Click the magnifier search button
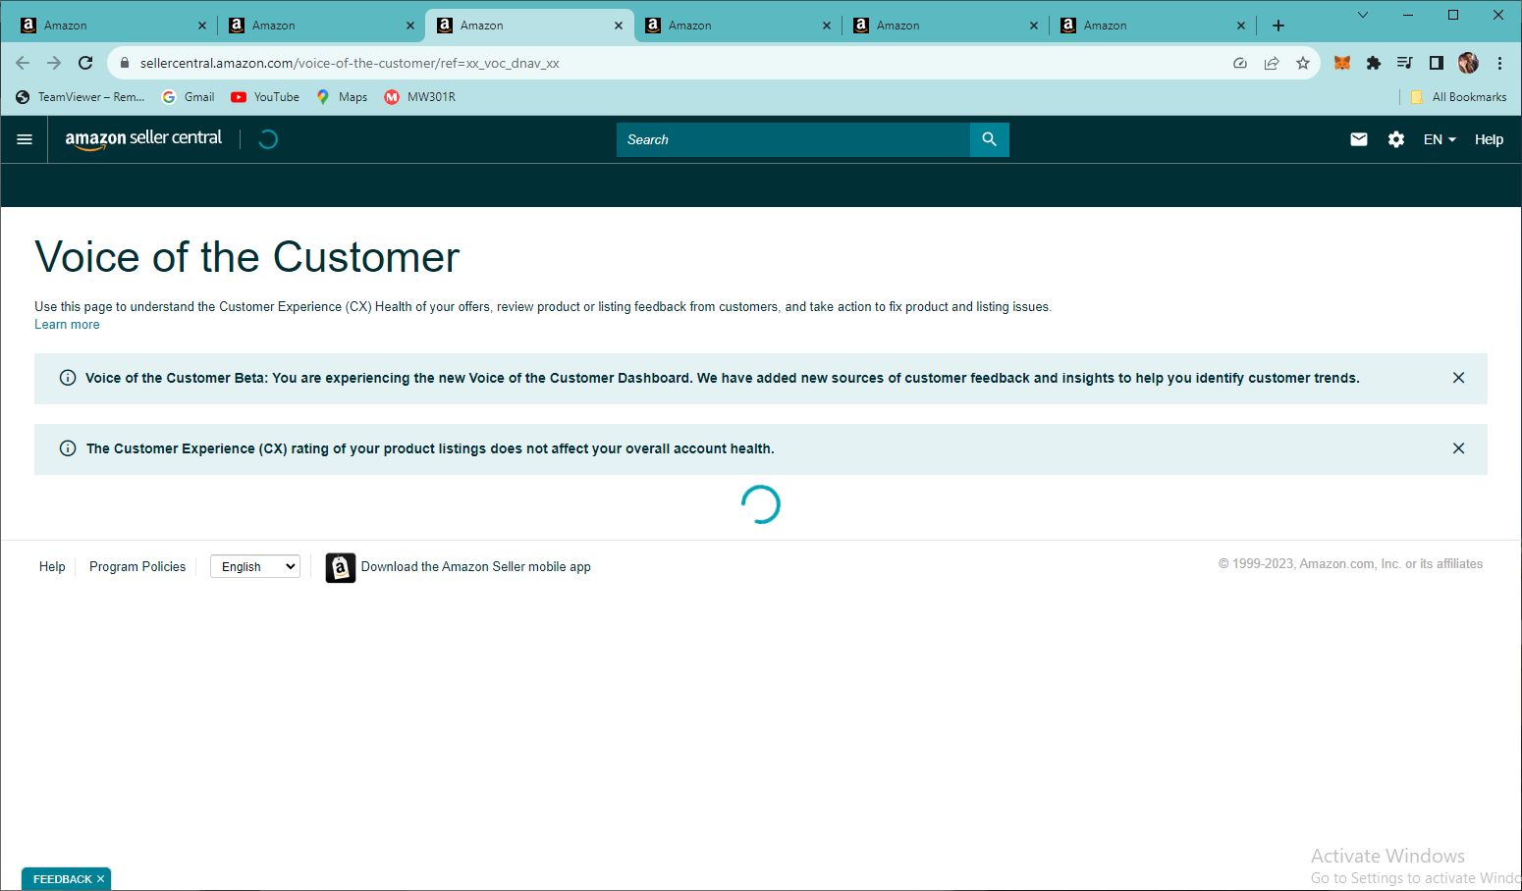 pyautogui.click(x=989, y=139)
